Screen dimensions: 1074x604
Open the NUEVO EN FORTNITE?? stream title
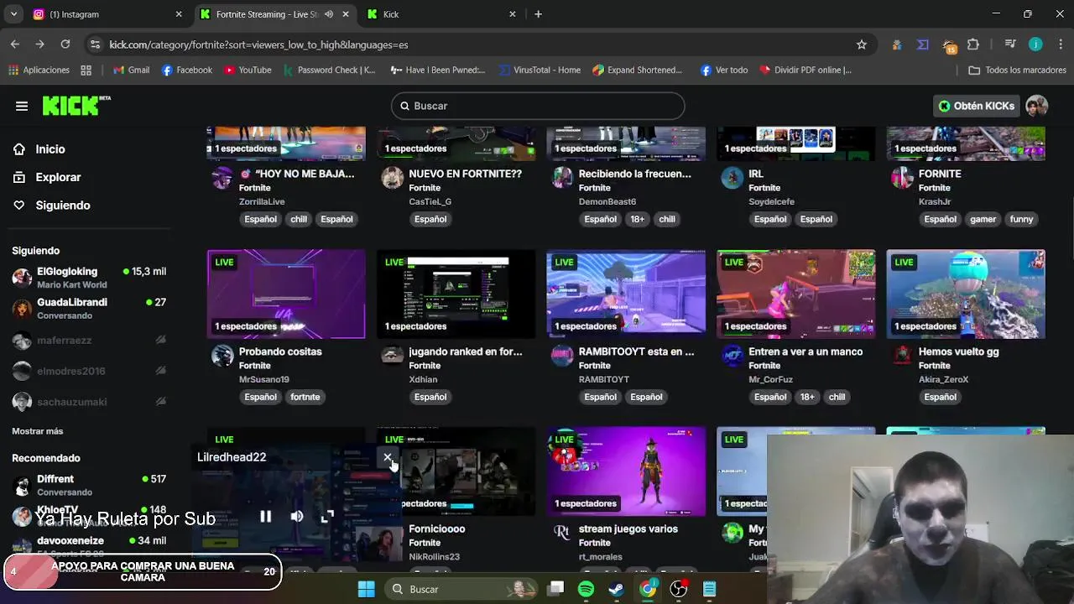(x=465, y=174)
